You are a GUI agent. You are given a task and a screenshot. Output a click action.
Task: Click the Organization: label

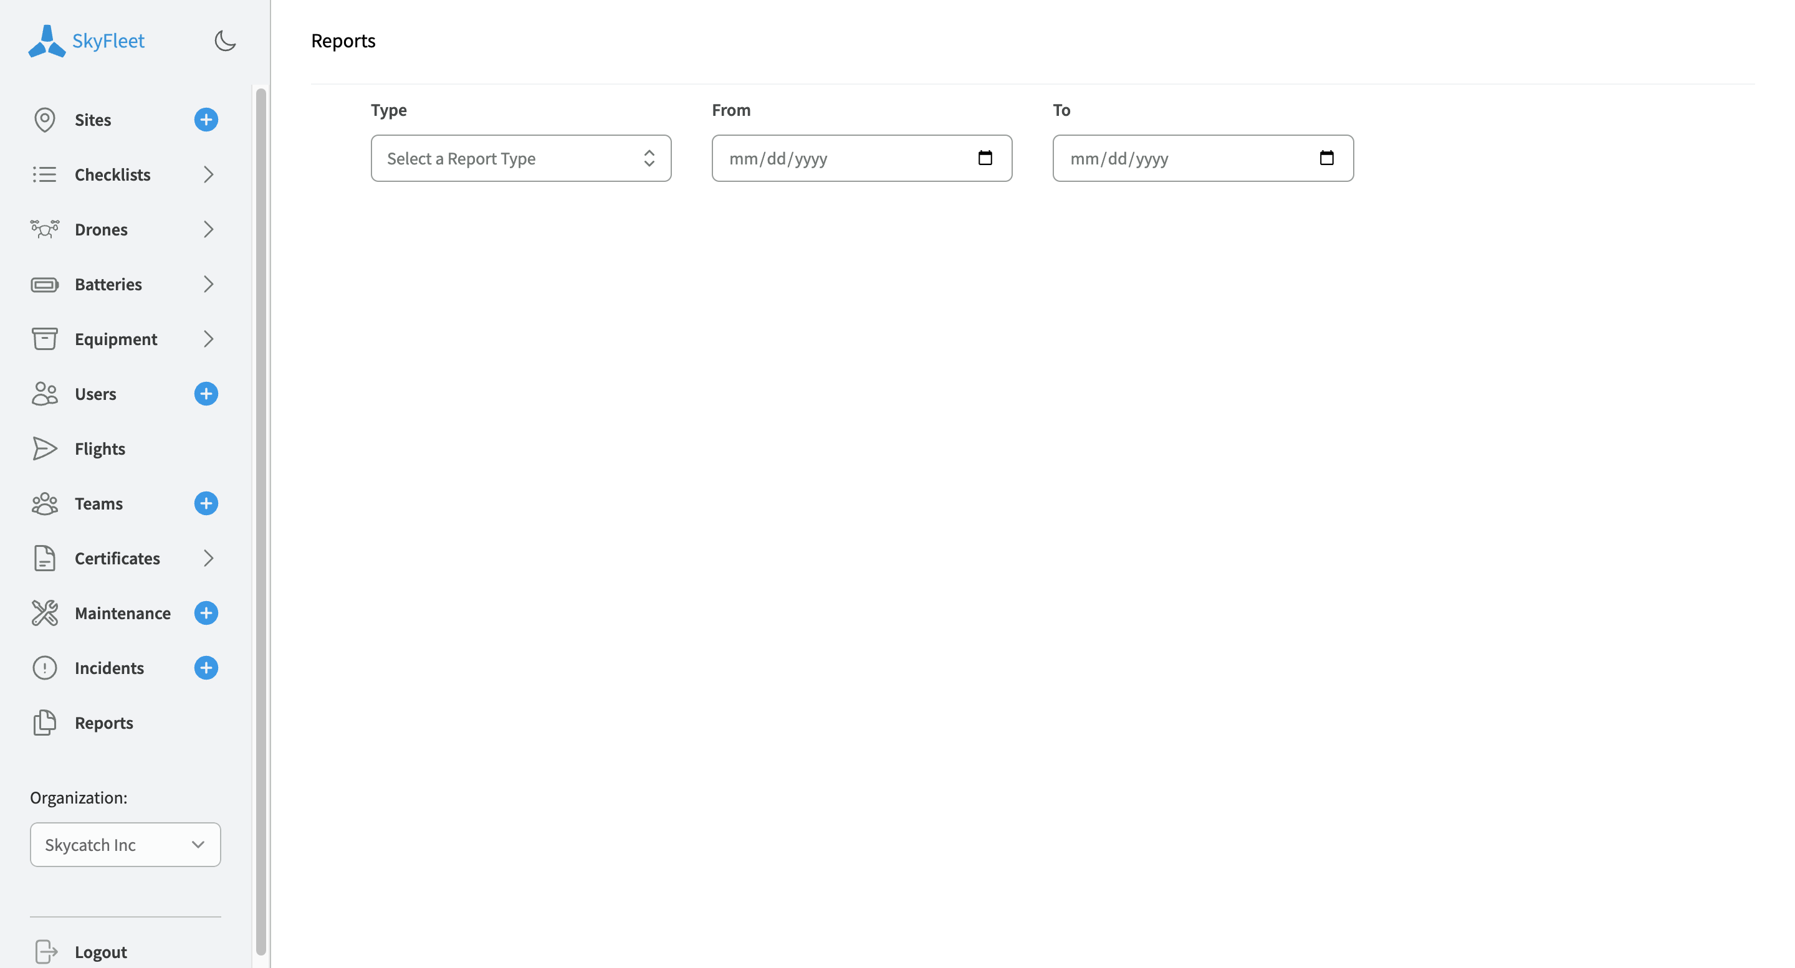pyautogui.click(x=79, y=797)
